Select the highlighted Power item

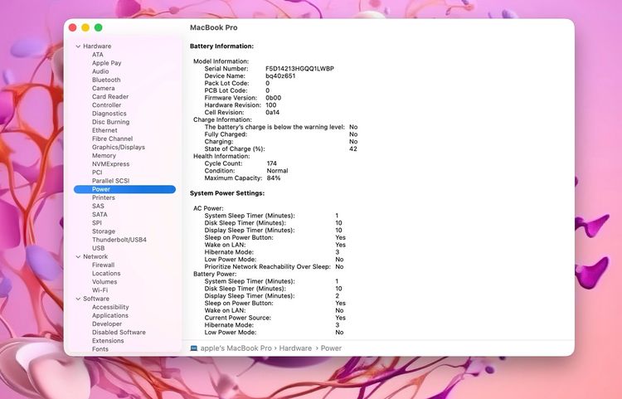point(124,189)
